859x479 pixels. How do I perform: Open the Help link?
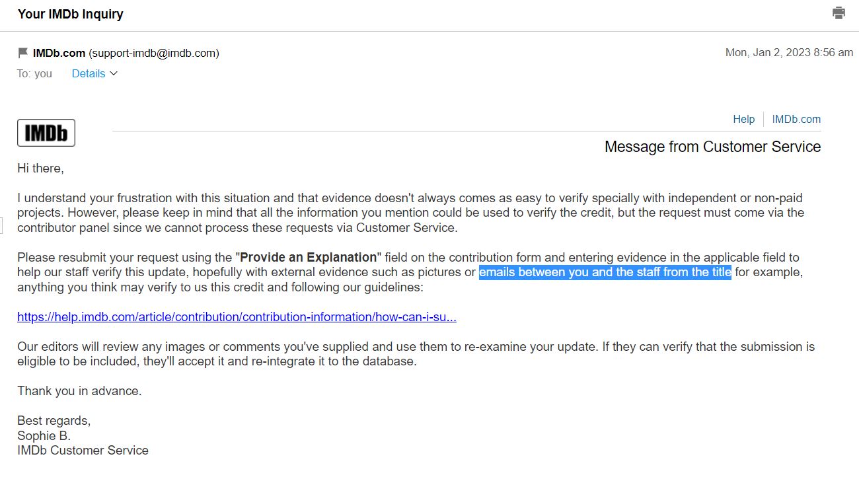pyautogui.click(x=743, y=119)
